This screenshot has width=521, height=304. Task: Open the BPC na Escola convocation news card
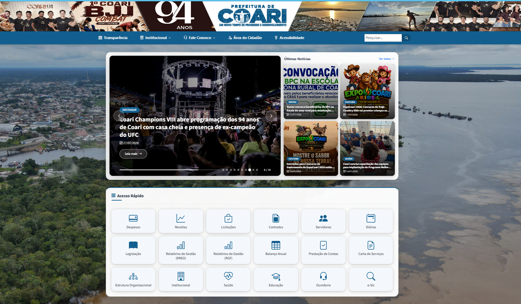click(x=311, y=92)
